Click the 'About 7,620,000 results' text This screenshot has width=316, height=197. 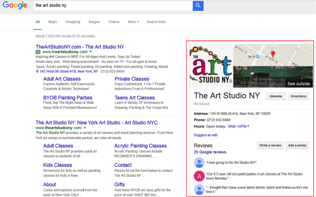pyautogui.click(x=65, y=36)
